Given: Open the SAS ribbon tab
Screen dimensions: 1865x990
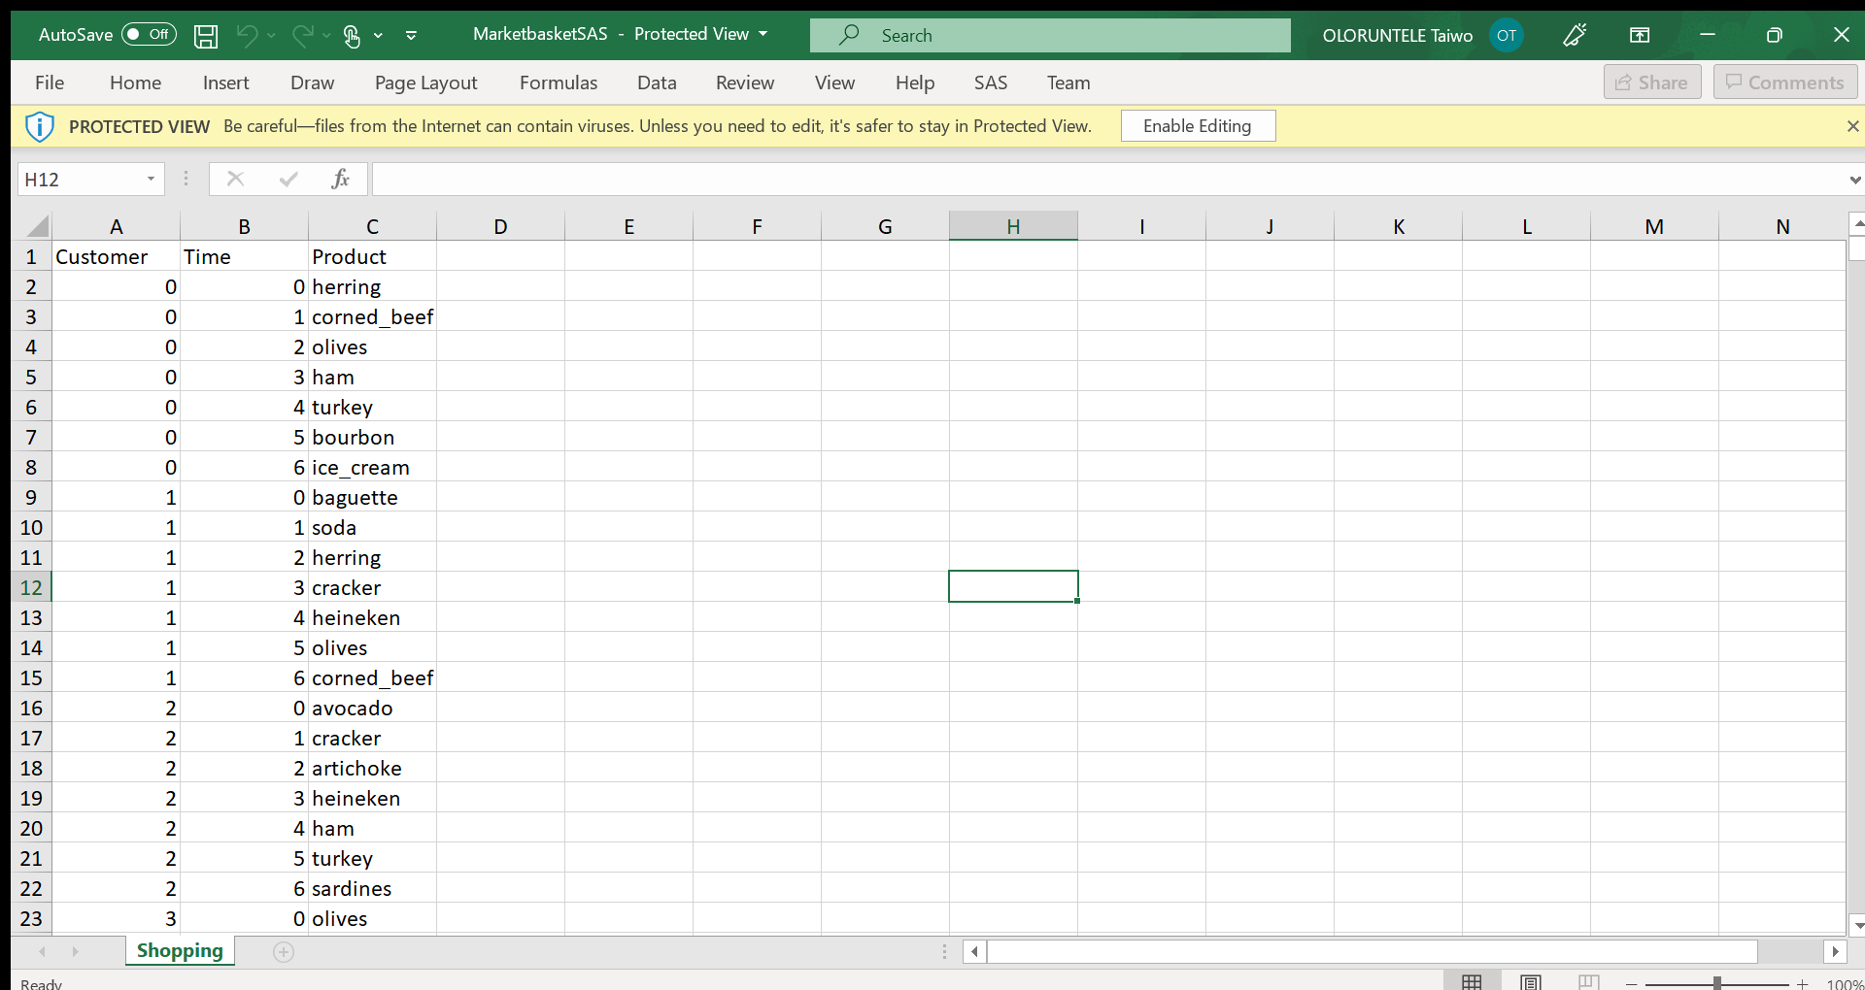Looking at the screenshot, I should [x=990, y=82].
